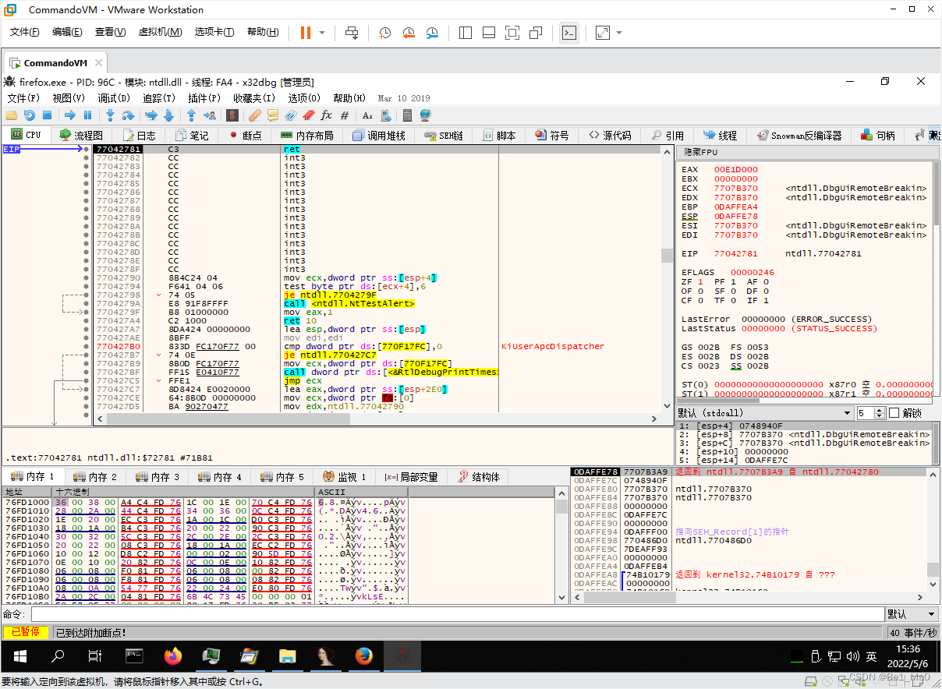Viewport: 942px width, 689px height.
Task: Open the 追踪(T) menu
Action: [159, 98]
